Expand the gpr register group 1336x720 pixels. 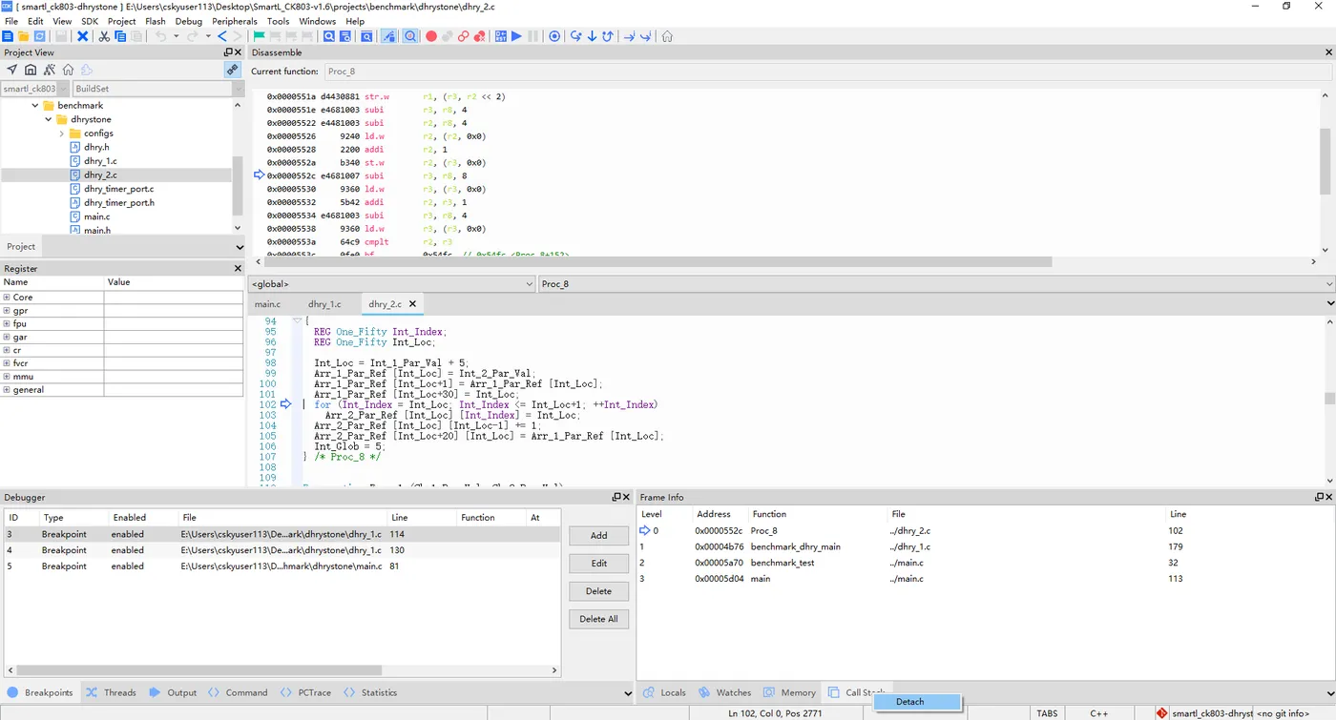pyautogui.click(x=7, y=311)
